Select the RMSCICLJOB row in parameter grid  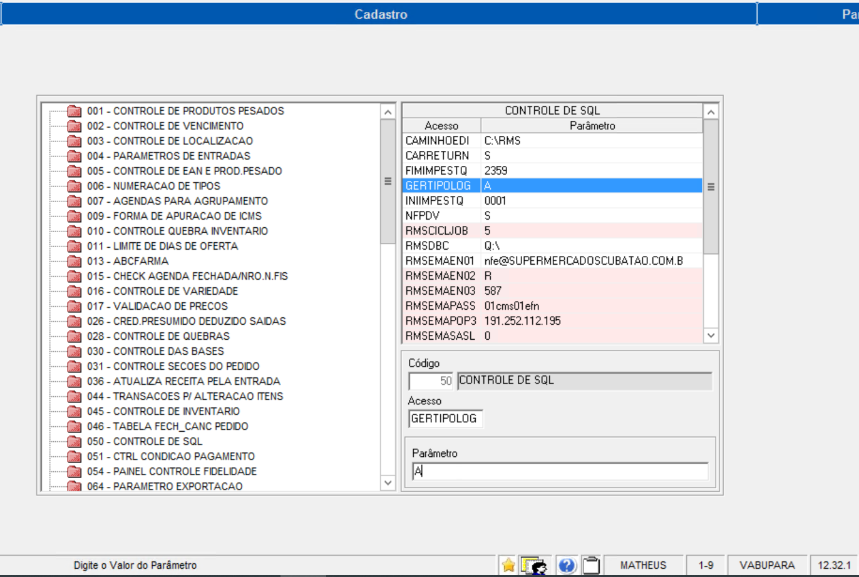click(x=552, y=231)
